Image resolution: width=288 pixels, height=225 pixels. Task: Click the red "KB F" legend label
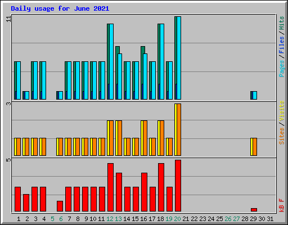click(x=282, y=205)
